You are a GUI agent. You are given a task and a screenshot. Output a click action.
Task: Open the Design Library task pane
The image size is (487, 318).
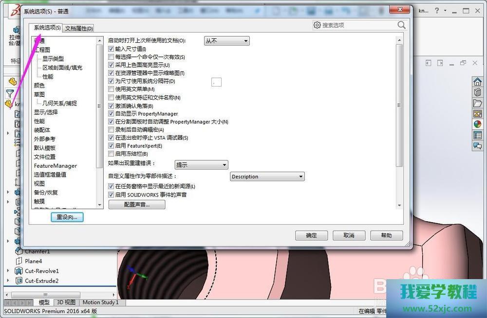pos(477,92)
